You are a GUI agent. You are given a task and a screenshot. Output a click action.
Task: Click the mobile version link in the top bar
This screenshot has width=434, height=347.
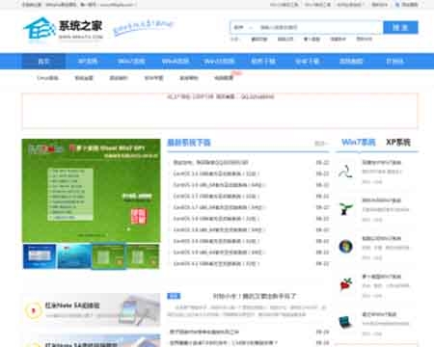(x=407, y=5)
